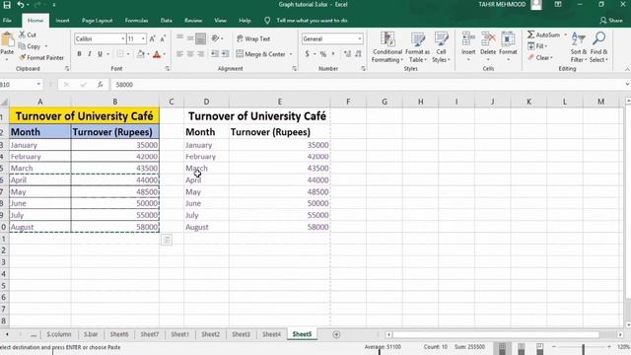This screenshot has height=355, width=631.
Task: Insert function using the fx button
Action: (101, 85)
